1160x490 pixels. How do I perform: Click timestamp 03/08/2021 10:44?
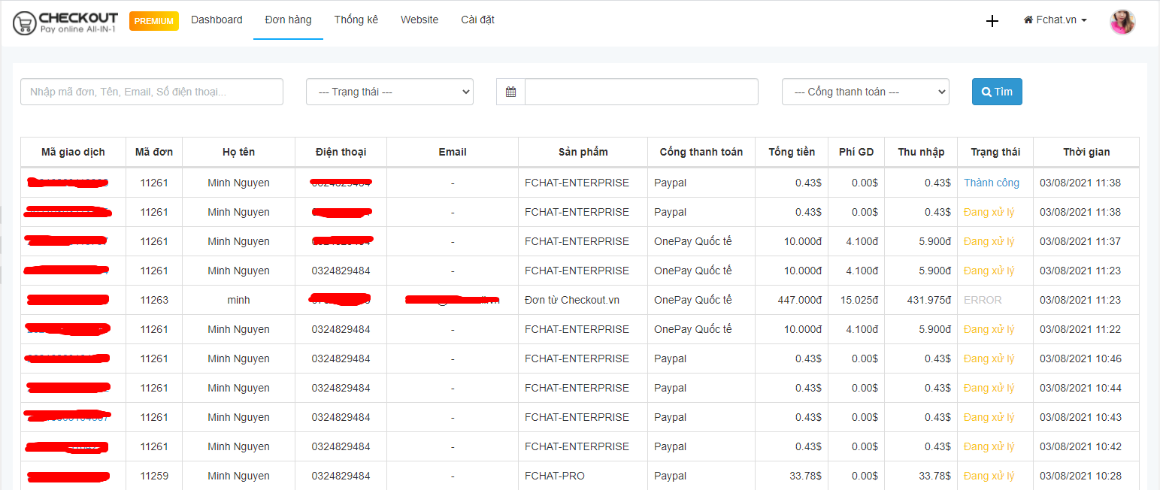1080,388
